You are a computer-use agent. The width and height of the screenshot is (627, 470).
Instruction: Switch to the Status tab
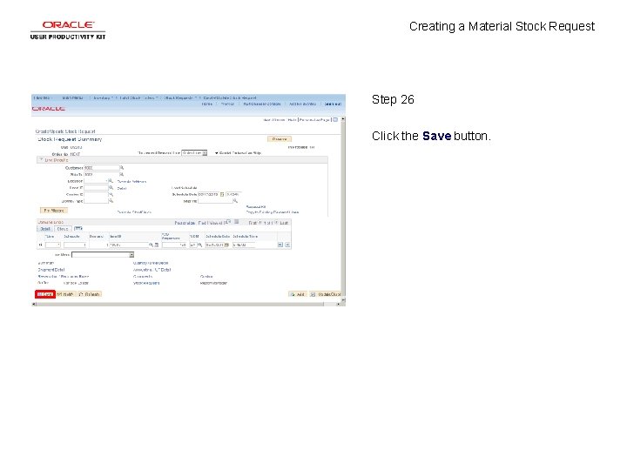[x=63, y=229]
